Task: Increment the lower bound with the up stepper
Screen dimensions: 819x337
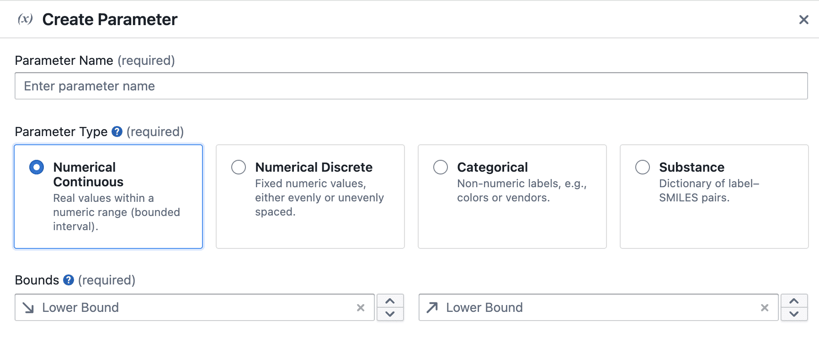Action: click(x=390, y=301)
